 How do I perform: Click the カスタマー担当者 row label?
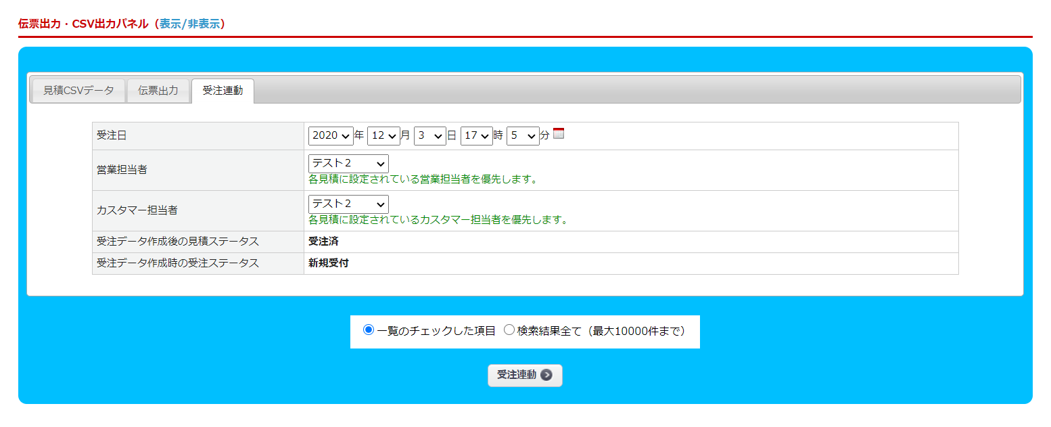click(137, 210)
